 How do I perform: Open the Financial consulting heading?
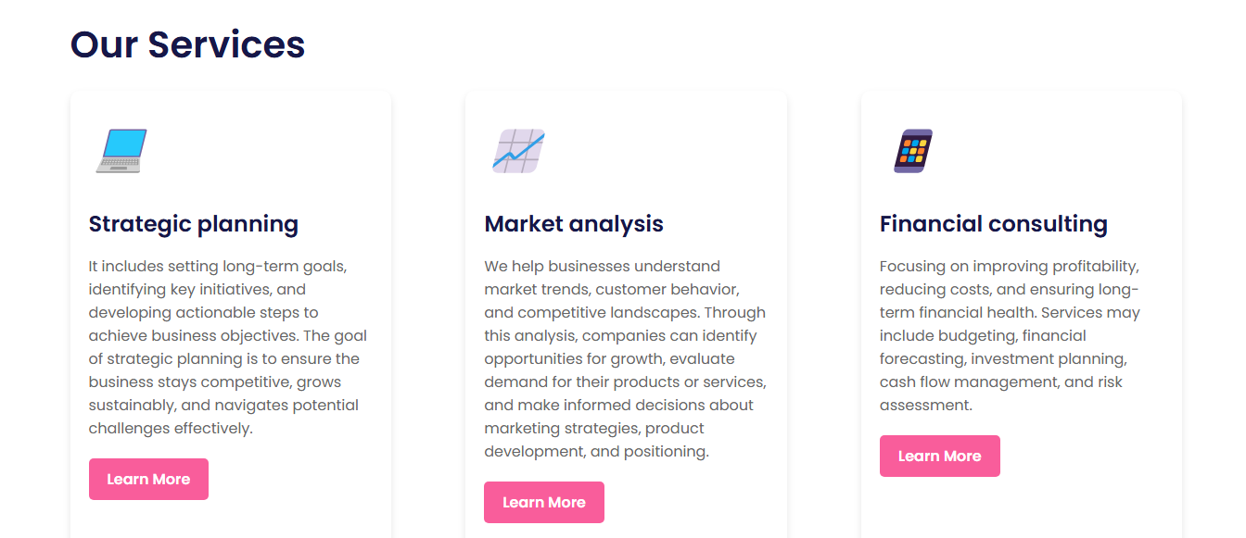993,223
